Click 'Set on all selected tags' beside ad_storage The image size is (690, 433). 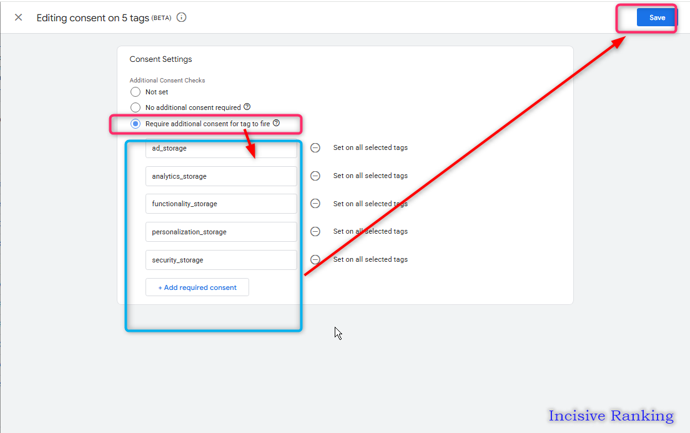370,147
